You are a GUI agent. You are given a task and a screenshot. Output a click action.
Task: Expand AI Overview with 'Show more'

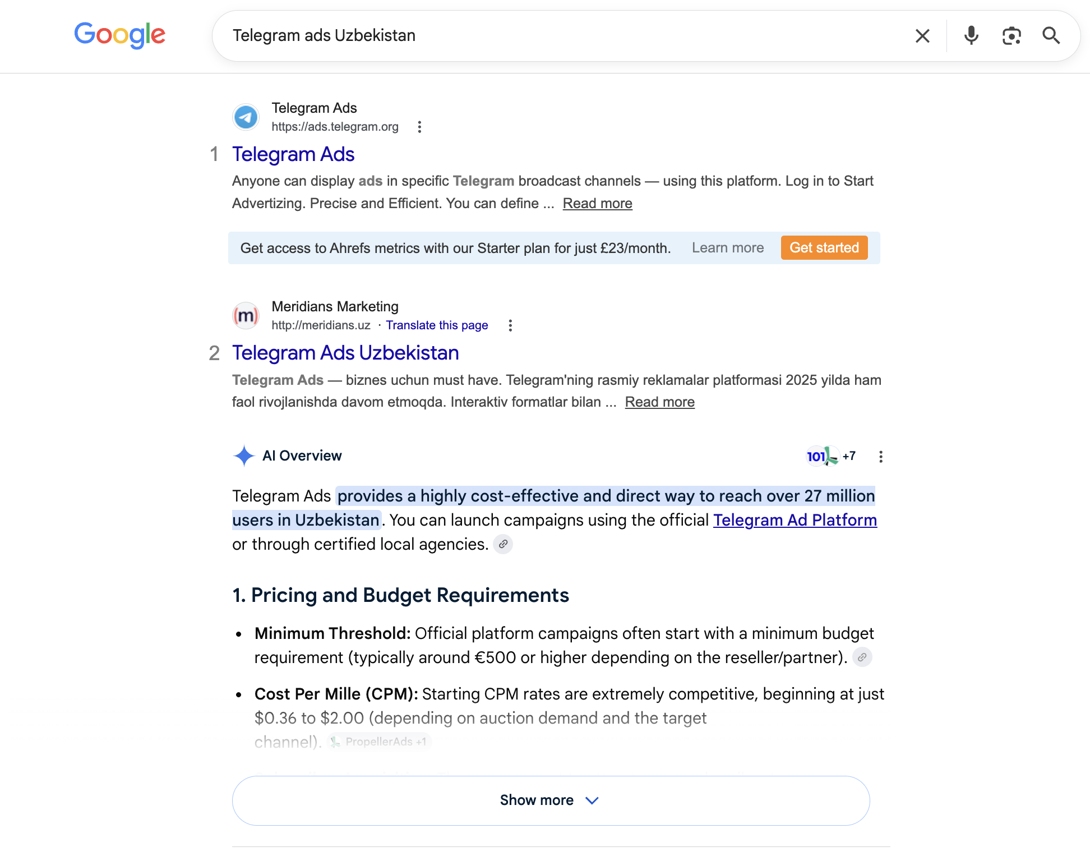pos(551,800)
